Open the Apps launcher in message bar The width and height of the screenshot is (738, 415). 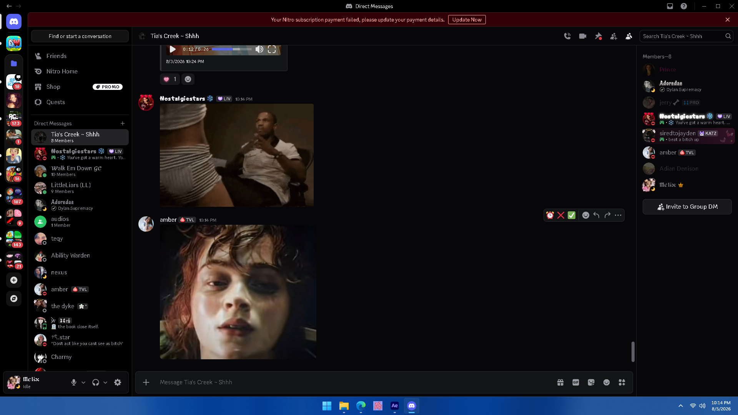point(622,382)
